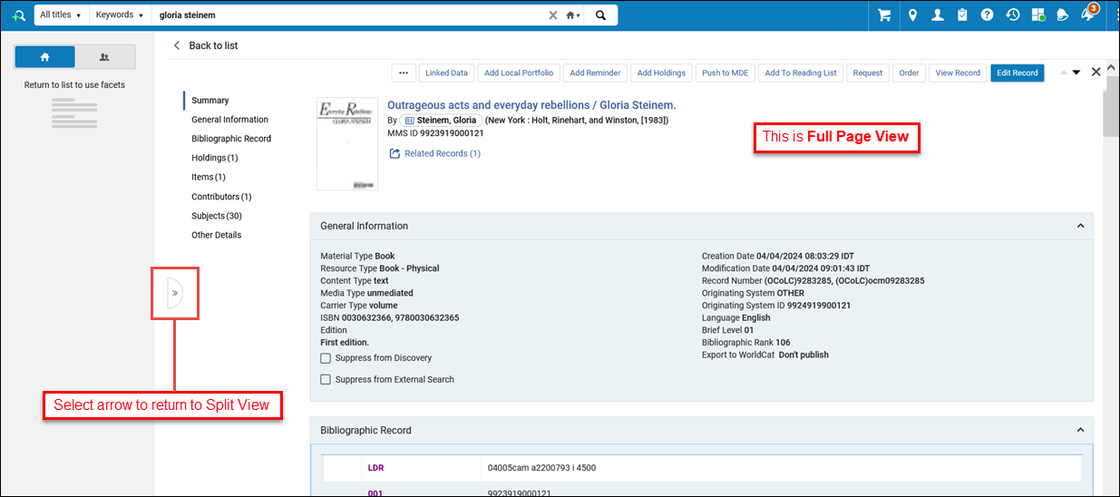Select Subjects (30) in section navigation
Viewport: 1120px width, 497px height.
[x=217, y=216]
